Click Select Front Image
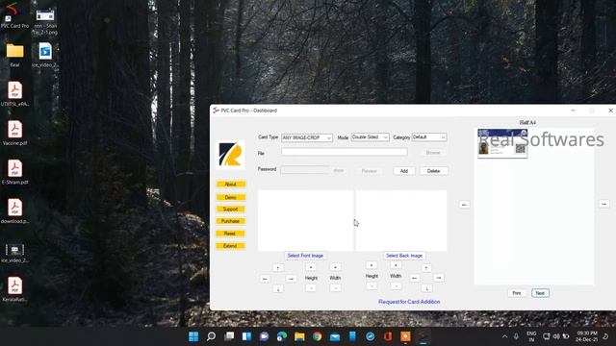 (305, 256)
